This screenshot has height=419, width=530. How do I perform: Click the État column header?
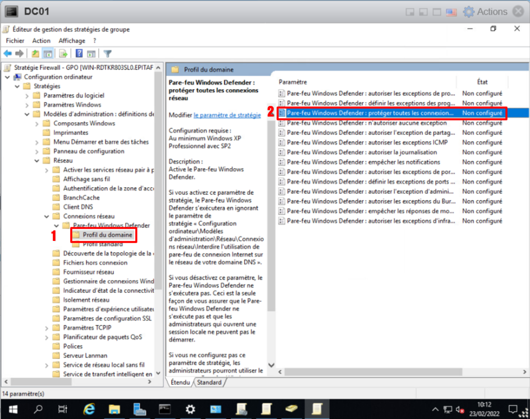coord(482,82)
